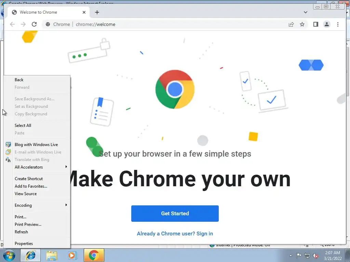350x262 pixels.
Task: Follow Already a Chrome user? Sign in link
Action: pyautogui.click(x=175, y=233)
